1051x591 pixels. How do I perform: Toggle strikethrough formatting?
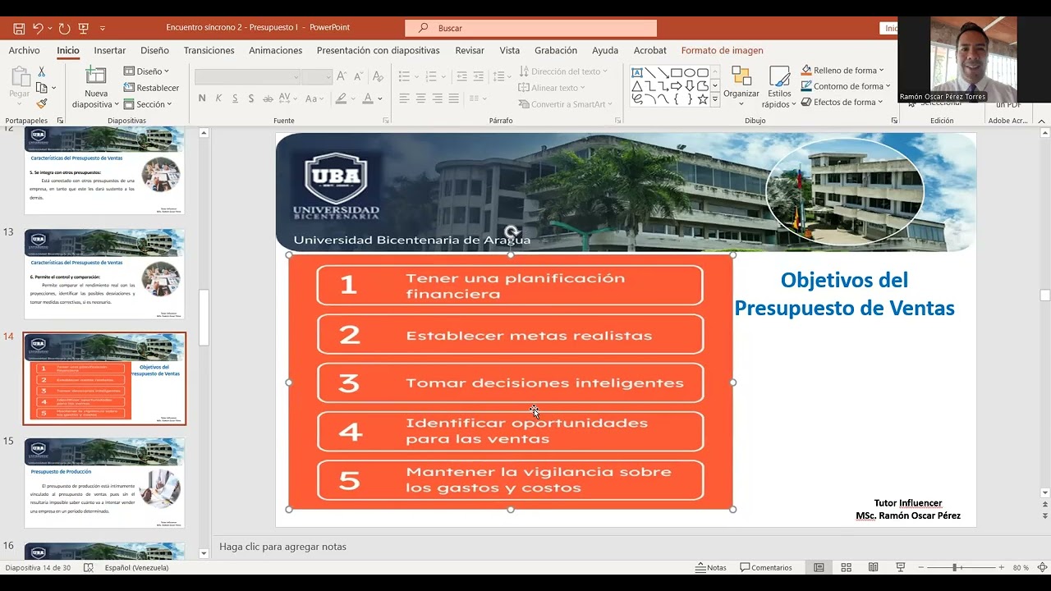268,98
